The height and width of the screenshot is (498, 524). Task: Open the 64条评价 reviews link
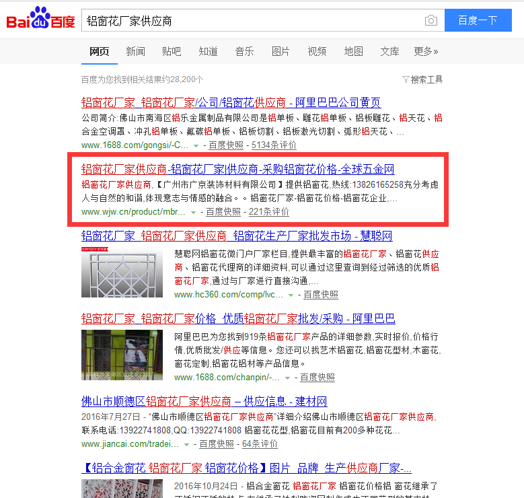260,444
